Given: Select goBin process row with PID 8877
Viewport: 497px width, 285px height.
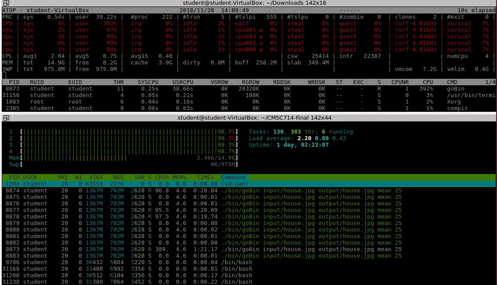Looking at the screenshot, I should pyautogui.click(x=249, y=210).
